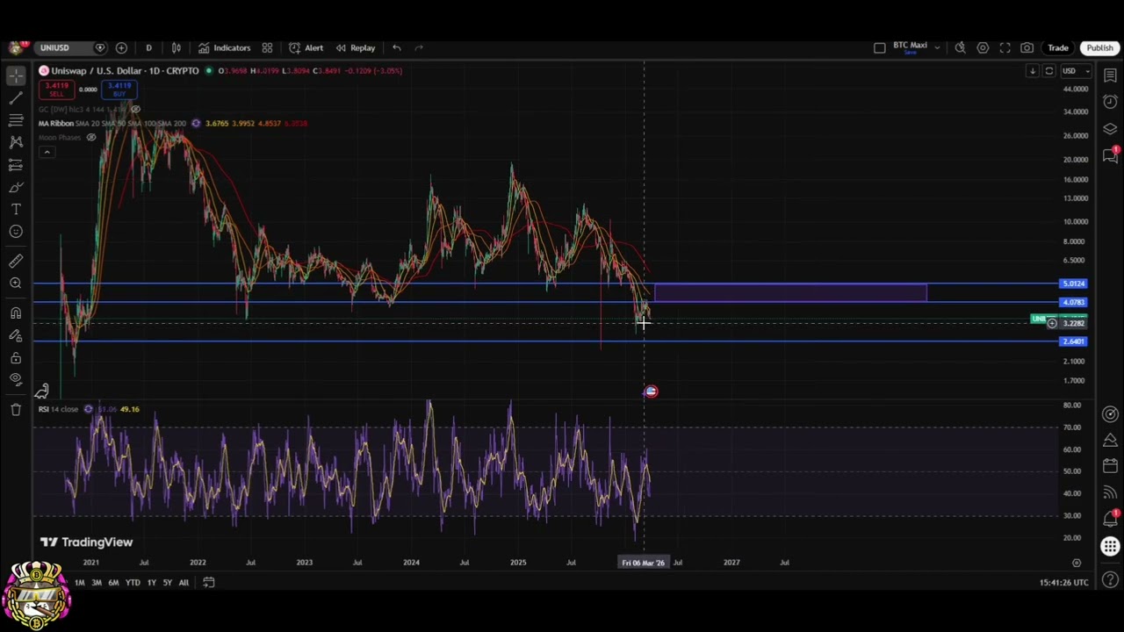Open the chats panel with notification
Screen dimensions: 1124x632
point(1110,155)
